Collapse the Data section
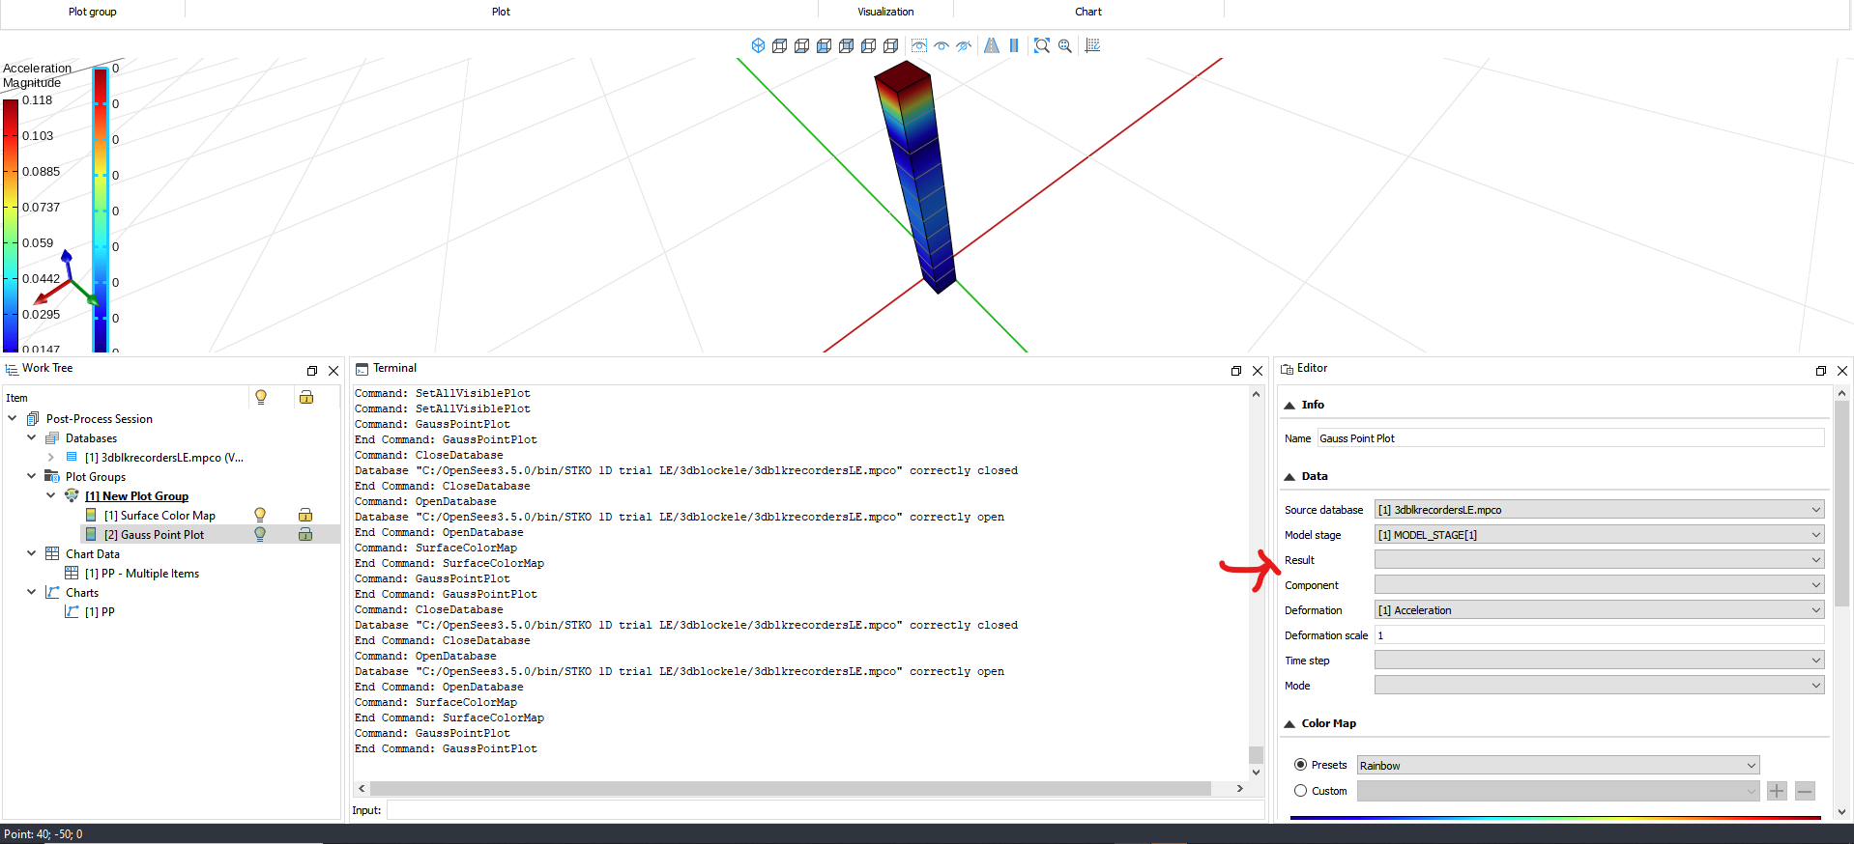Viewport: 1854px width, 844px height. click(1289, 477)
